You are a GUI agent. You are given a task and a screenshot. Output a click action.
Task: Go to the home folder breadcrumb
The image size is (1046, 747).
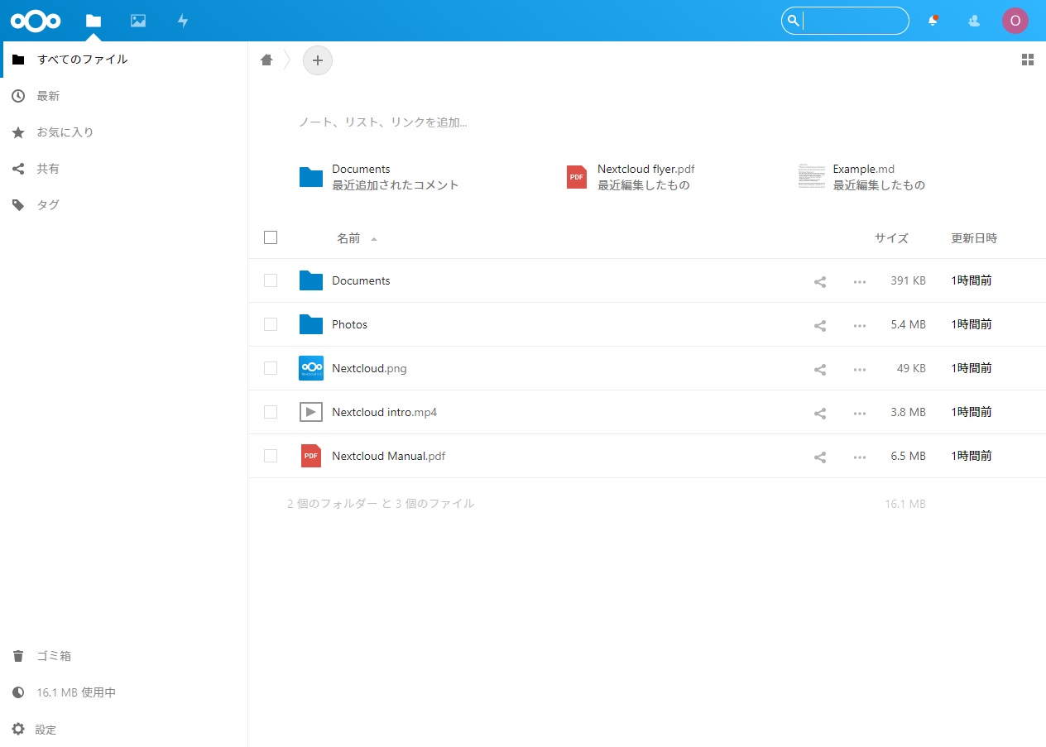point(266,60)
